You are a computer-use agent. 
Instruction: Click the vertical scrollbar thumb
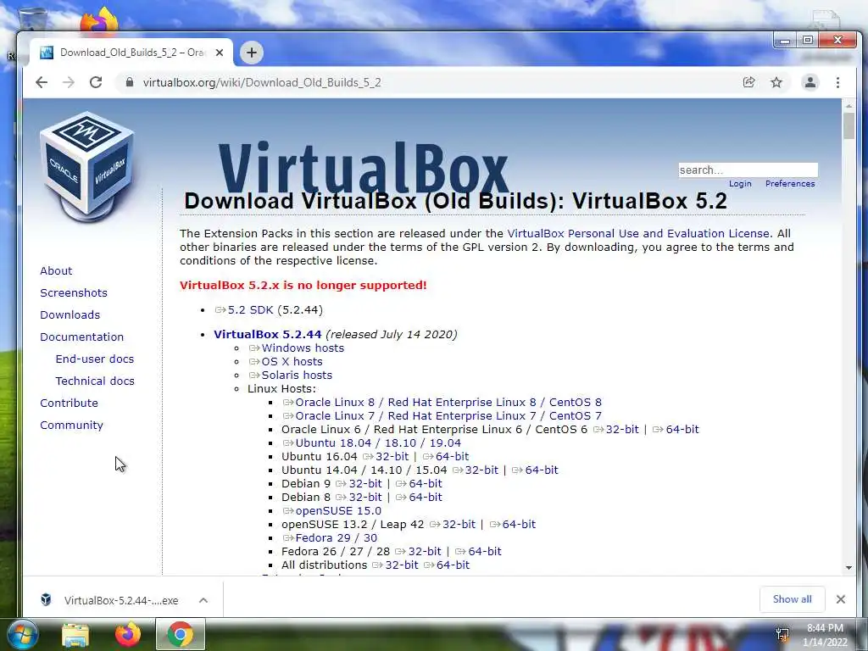(x=849, y=125)
